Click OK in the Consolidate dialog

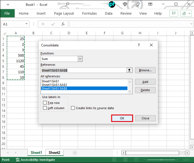click(122, 118)
